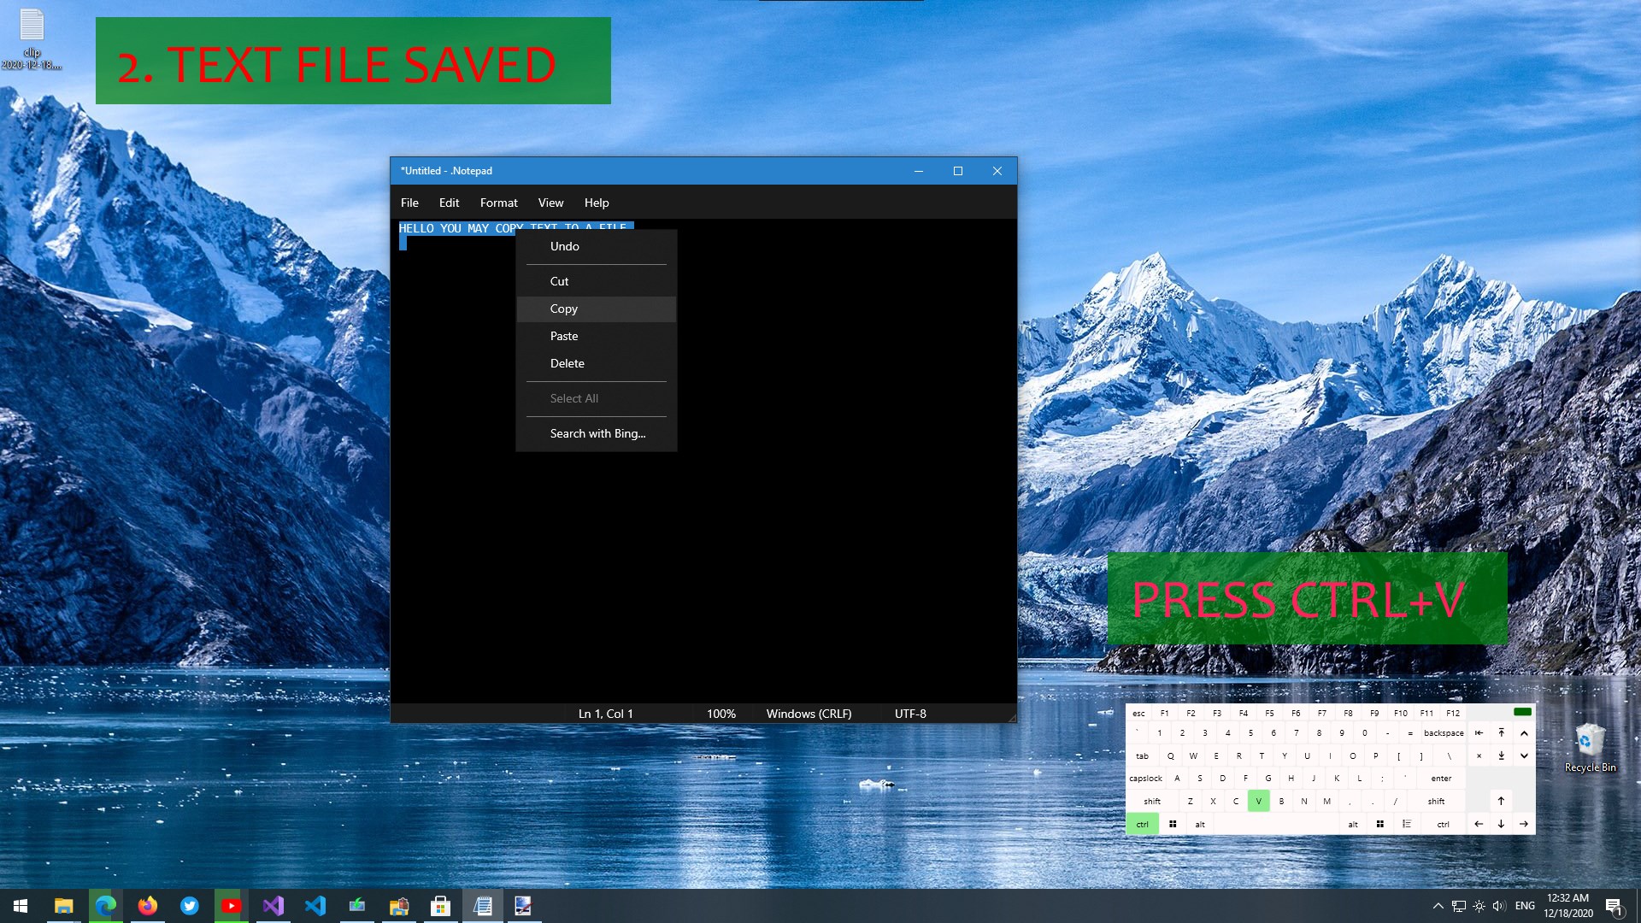This screenshot has width=1641, height=923.
Task: Expand the hidden system tray icons chevron
Action: (x=1438, y=906)
